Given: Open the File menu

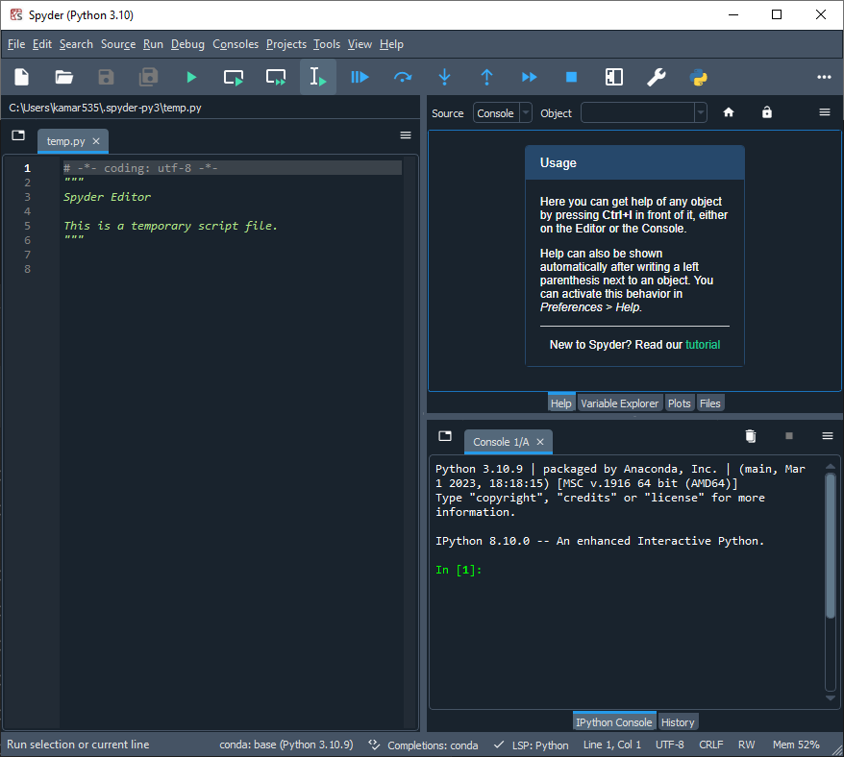Looking at the screenshot, I should click(16, 44).
